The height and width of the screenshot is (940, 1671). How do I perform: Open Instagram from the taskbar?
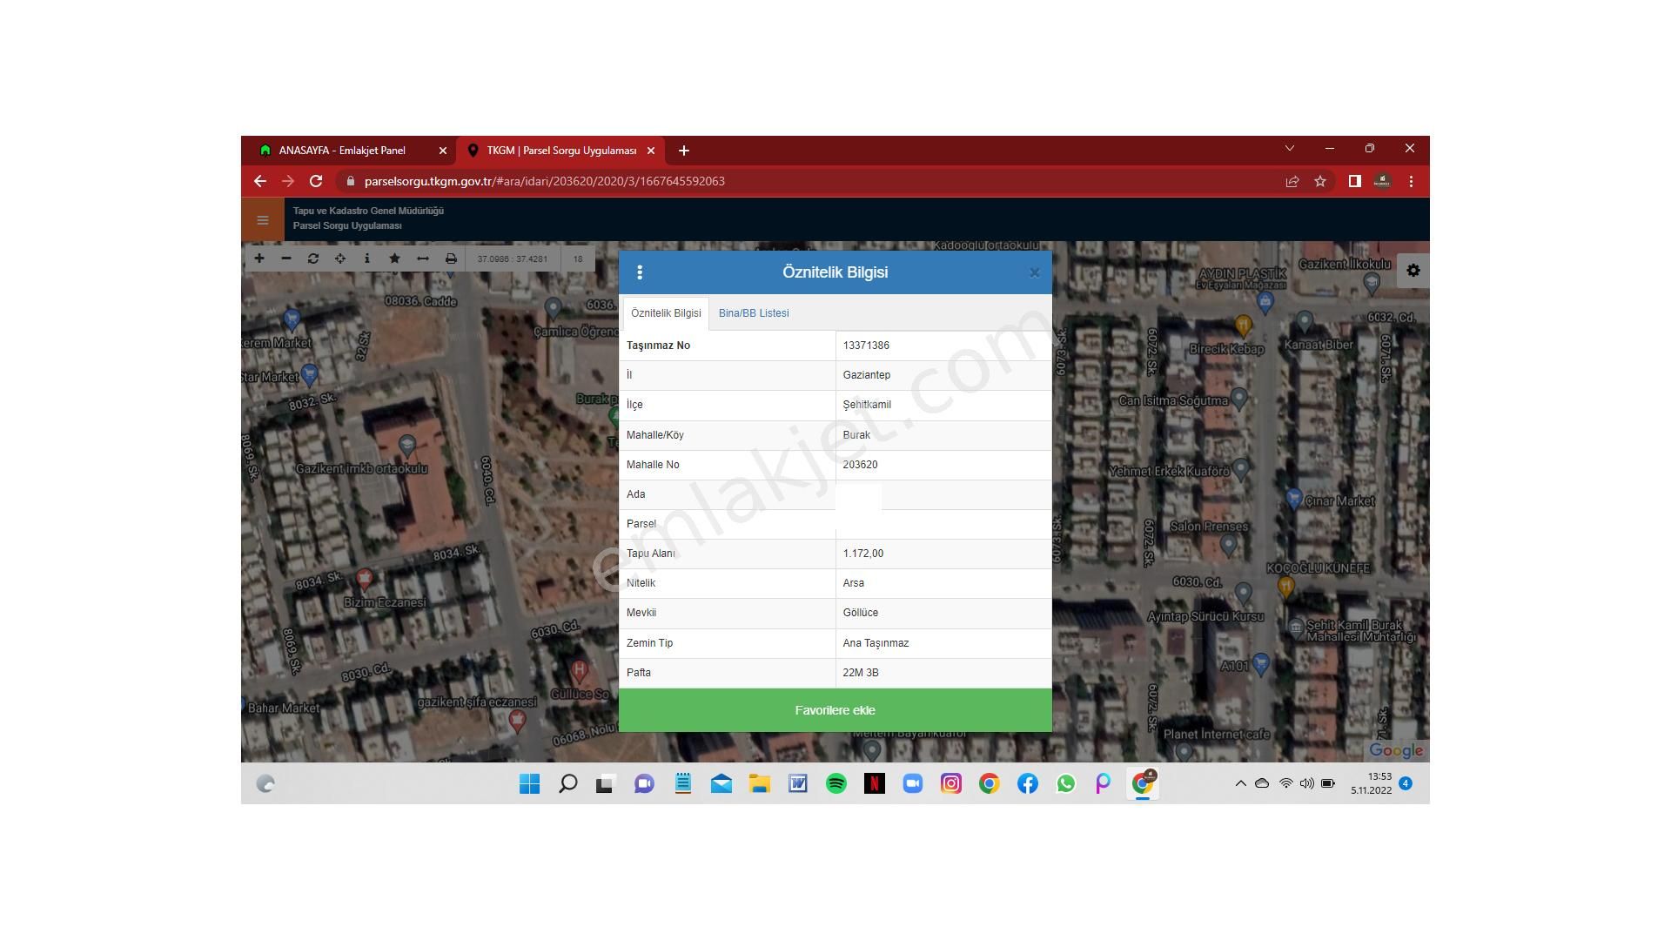point(951,784)
